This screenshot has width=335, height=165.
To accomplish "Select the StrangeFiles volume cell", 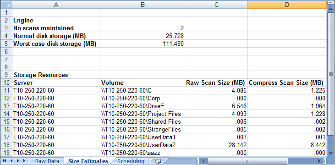I will [143, 130].
